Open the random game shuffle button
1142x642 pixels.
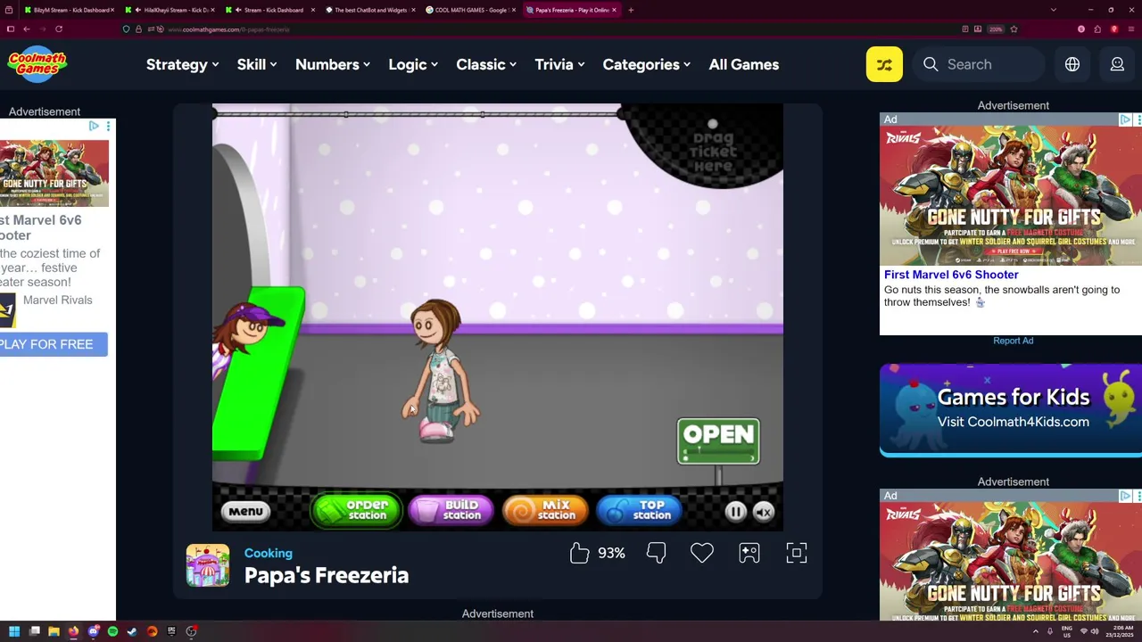pos(884,64)
